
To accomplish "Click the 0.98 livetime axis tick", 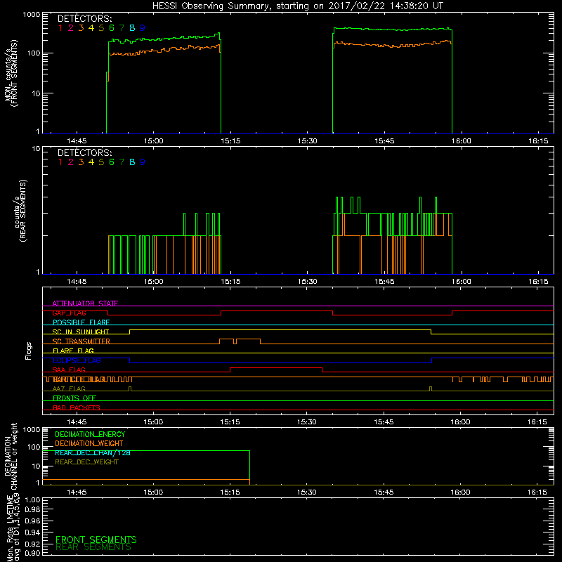I will pyautogui.click(x=32, y=509).
